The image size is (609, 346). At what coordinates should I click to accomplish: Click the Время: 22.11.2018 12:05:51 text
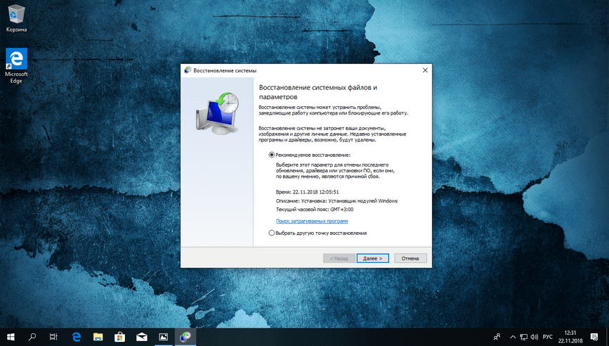pyautogui.click(x=307, y=192)
